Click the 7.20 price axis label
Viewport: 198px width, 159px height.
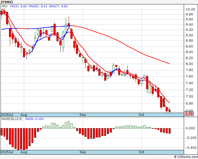point(190,90)
